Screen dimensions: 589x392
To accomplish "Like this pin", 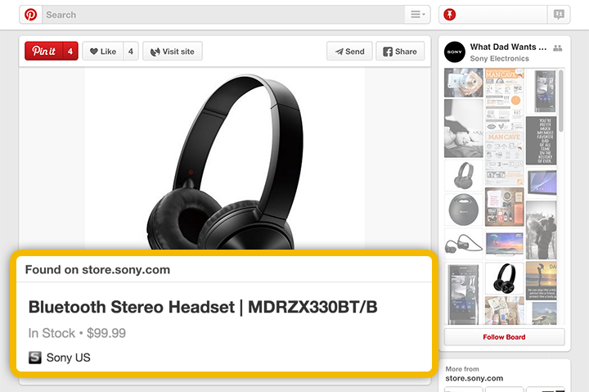I will click(x=103, y=51).
